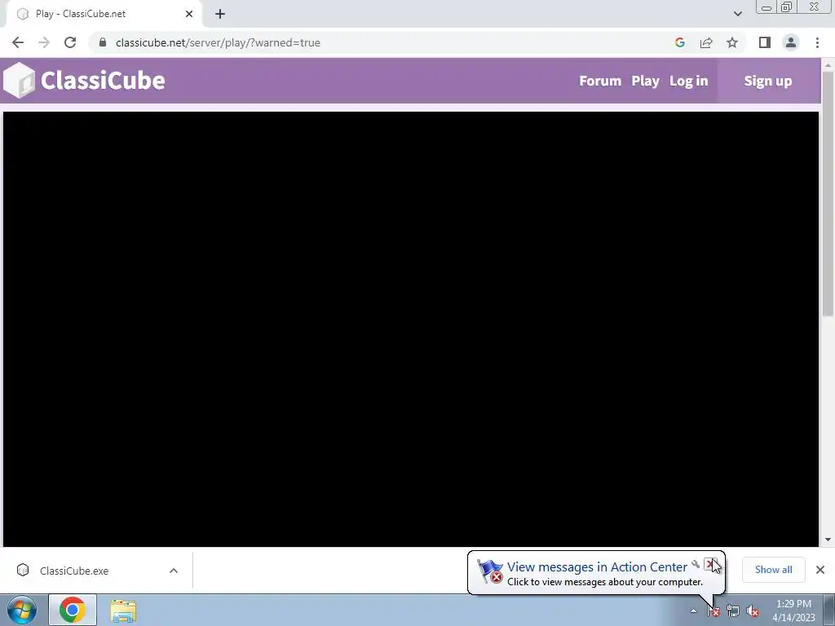Click Show all downloads button

pyautogui.click(x=773, y=570)
